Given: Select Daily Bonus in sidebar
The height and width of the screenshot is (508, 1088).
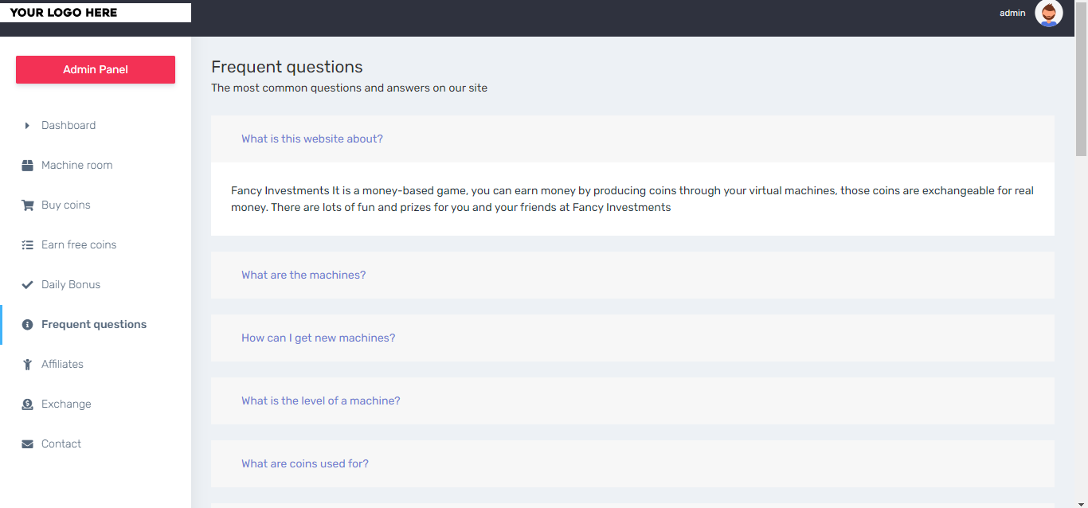Looking at the screenshot, I should (x=96, y=285).
